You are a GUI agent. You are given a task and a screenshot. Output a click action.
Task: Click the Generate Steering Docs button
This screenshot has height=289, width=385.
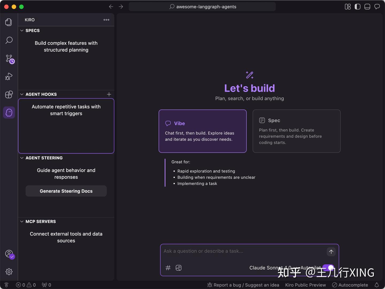point(66,191)
